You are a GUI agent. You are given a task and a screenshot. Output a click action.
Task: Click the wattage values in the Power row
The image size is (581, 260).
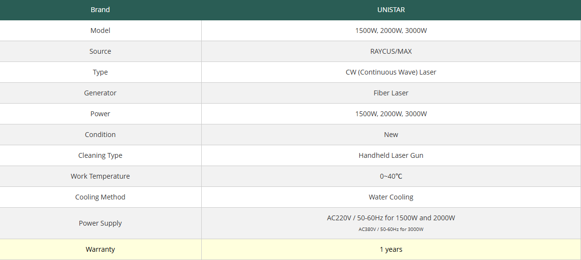click(x=391, y=114)
